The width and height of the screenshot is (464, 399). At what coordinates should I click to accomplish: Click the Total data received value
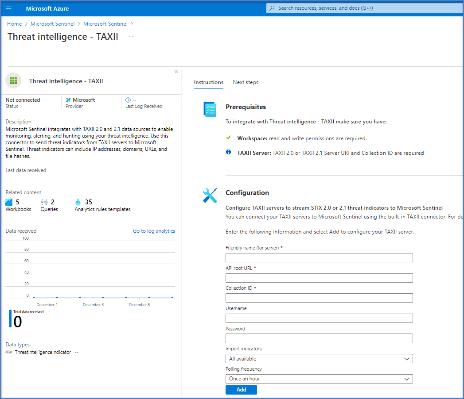point(18,322)
